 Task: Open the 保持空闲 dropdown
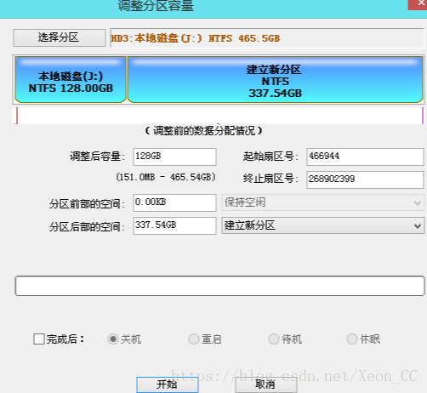[x=323, y=202]
